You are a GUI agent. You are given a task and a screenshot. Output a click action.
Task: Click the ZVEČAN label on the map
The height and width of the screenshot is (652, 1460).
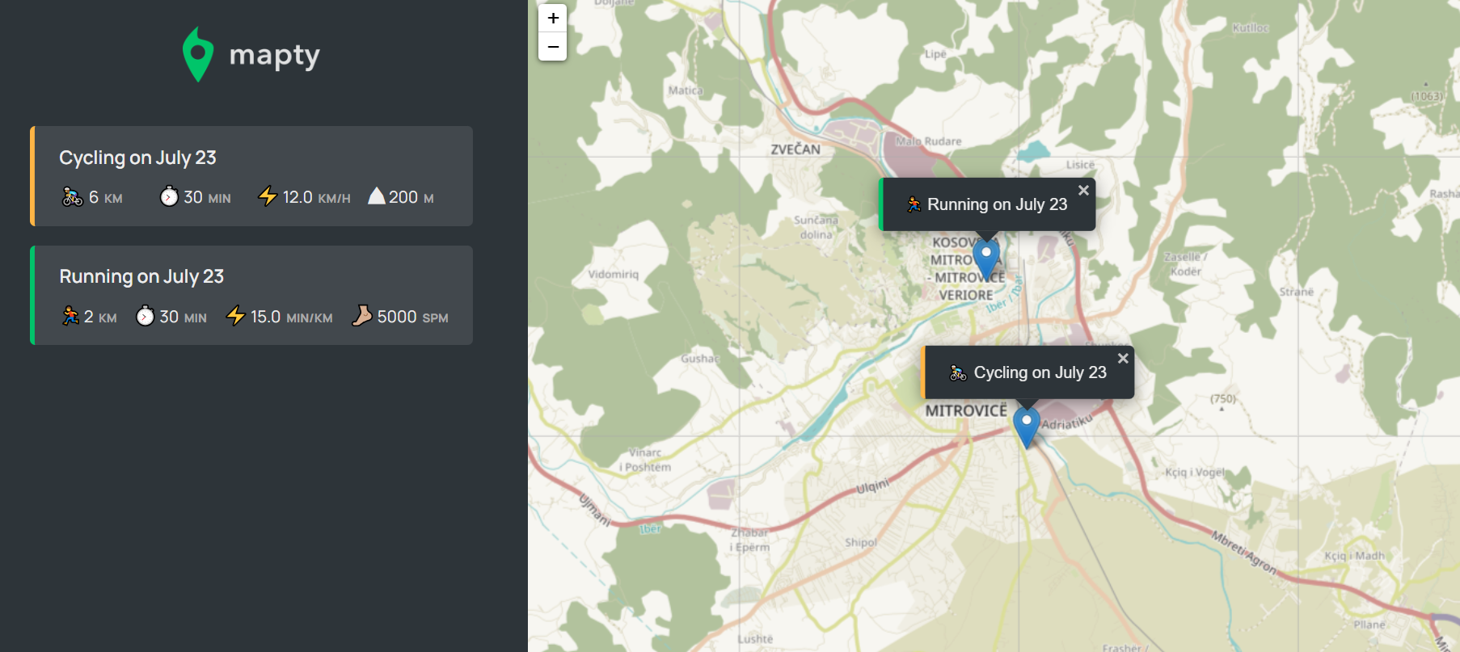(795, 149)
